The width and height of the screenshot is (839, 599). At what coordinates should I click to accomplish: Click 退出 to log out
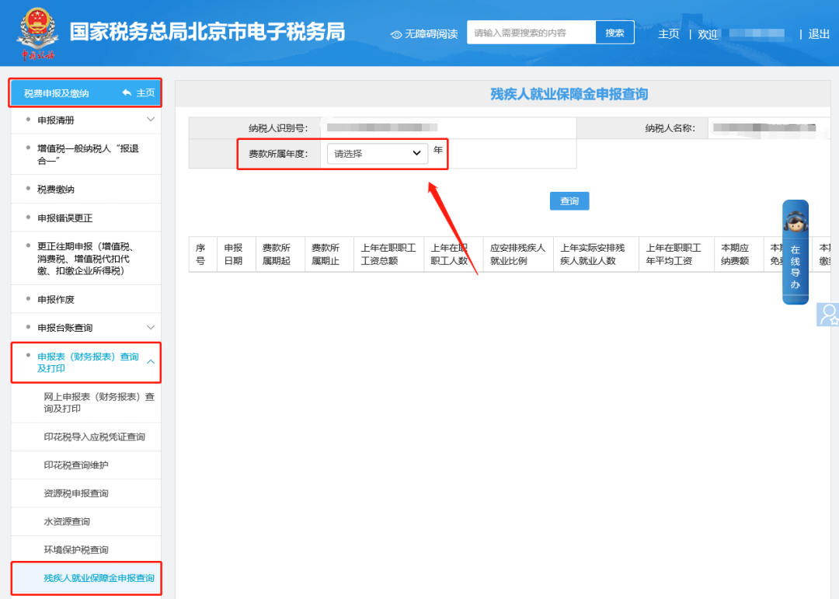pos(819,34)
